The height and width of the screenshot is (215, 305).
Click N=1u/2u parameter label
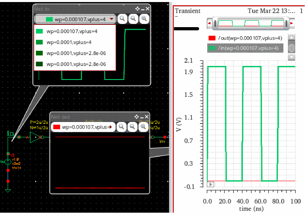39,128
